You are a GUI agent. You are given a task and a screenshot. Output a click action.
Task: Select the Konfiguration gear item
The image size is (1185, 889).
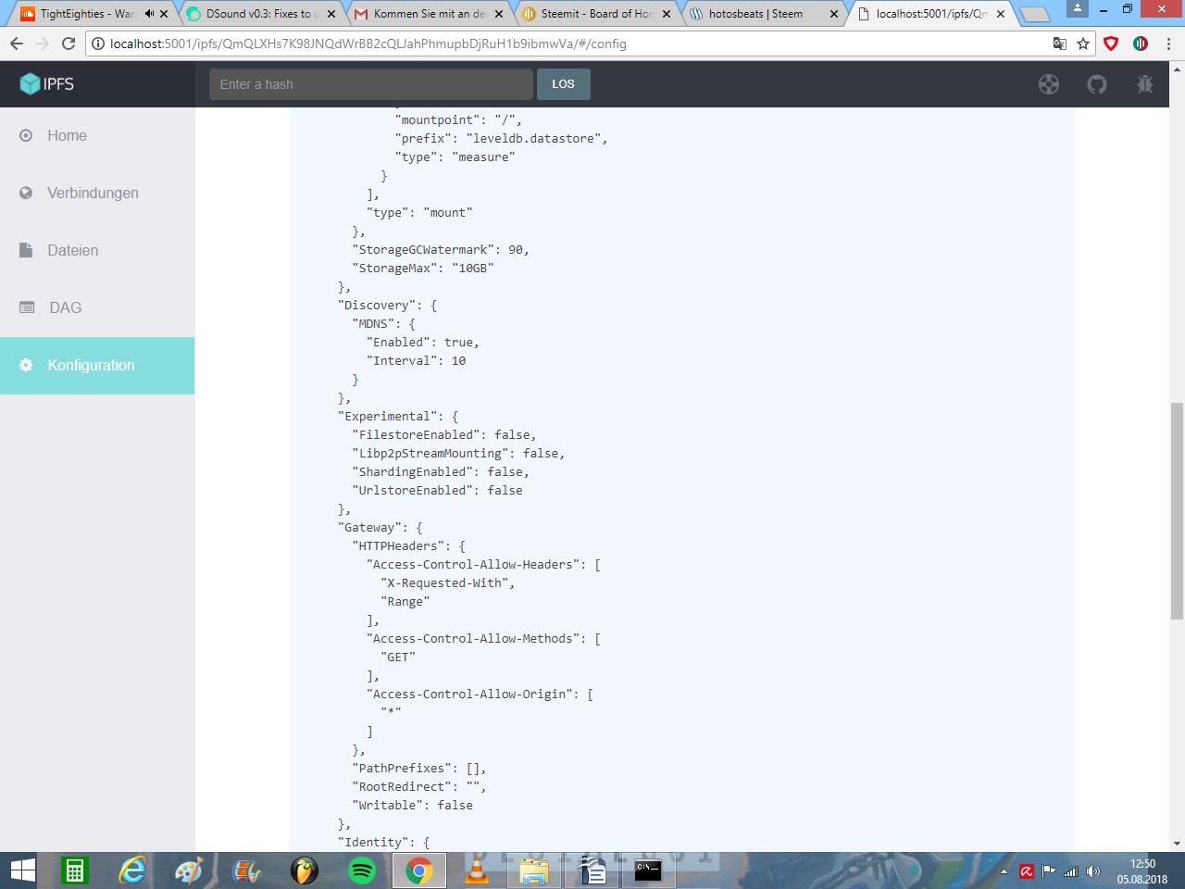pos(97,365)
